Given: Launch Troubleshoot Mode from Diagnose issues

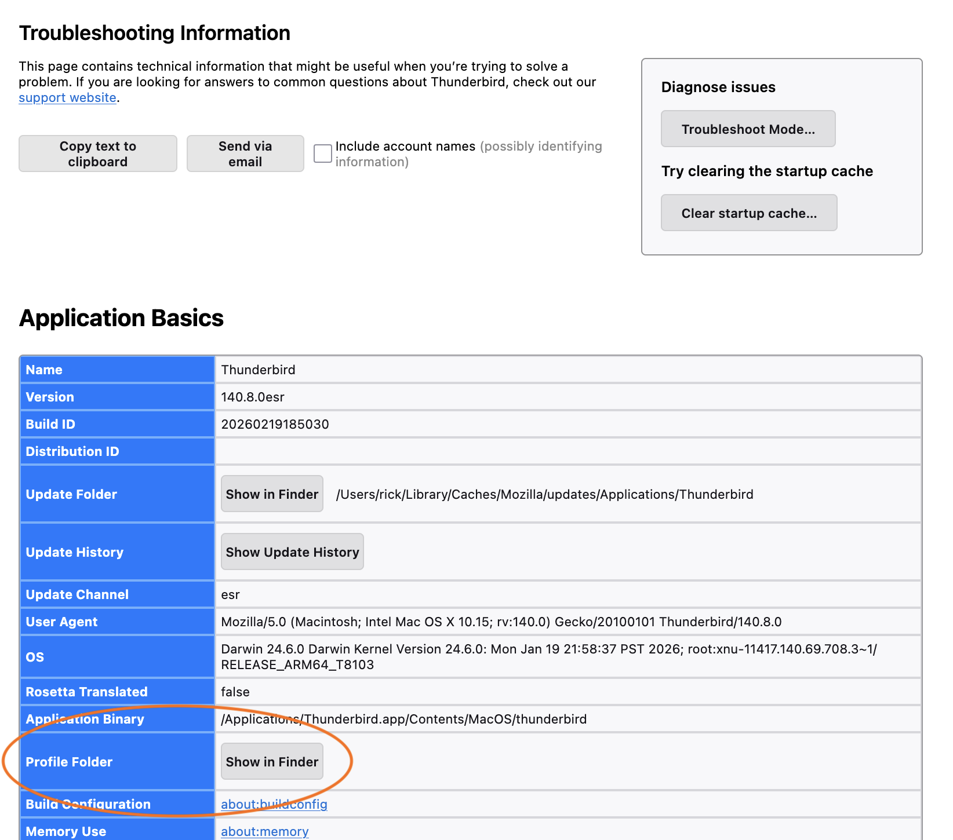Looking at the screenshot, I should pyautogui.click(x=748, y=129).
